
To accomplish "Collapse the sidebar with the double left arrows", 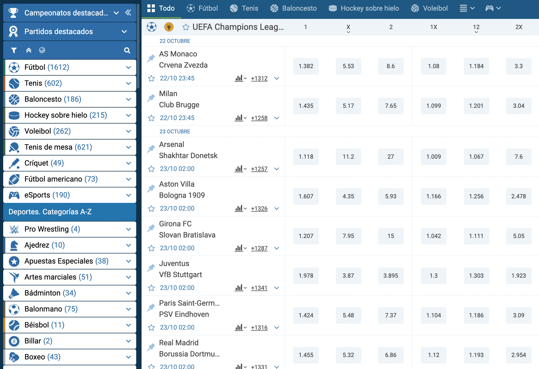I will pos(128,13).
